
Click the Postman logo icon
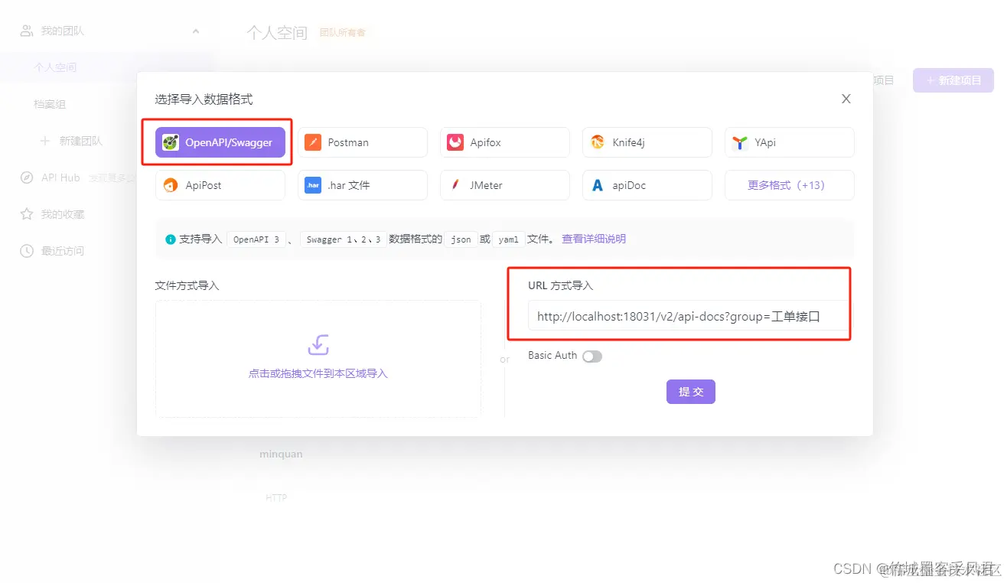tap(313, 142)
